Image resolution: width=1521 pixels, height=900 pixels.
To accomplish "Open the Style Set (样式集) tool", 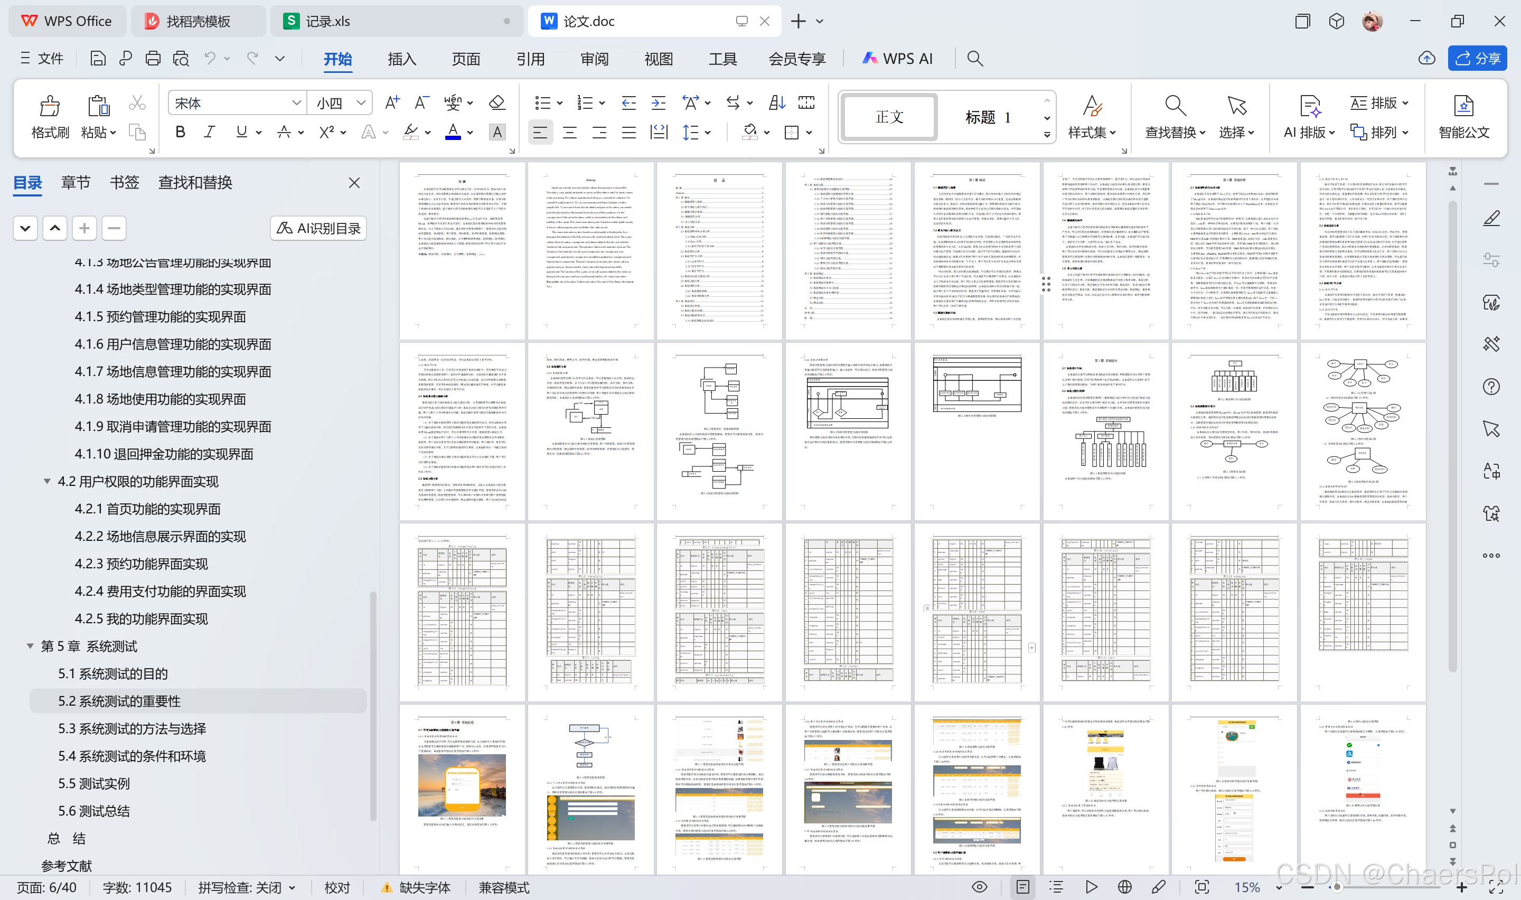I will click(1092, 117).
